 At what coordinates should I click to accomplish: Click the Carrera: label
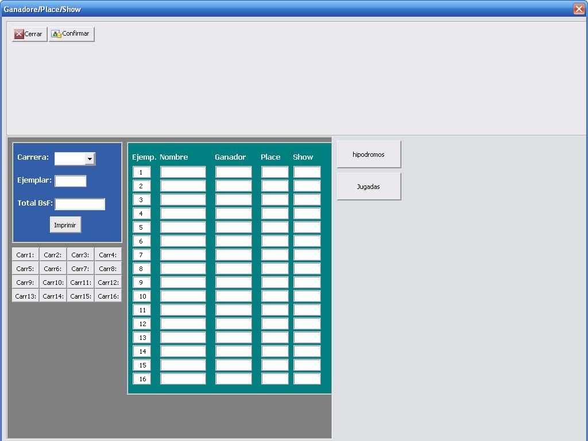[33, 157]
